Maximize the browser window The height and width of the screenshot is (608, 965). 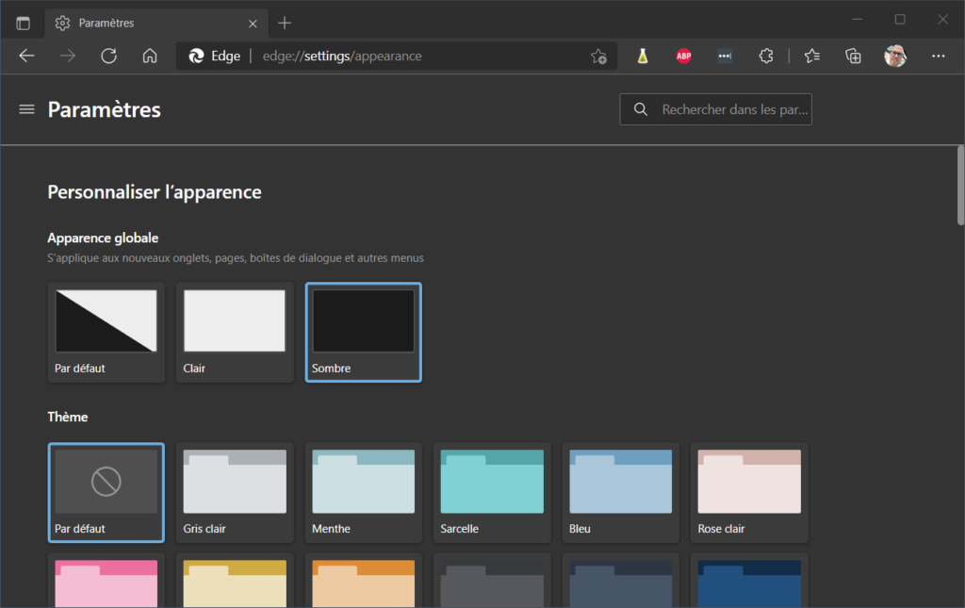[900, 20]
